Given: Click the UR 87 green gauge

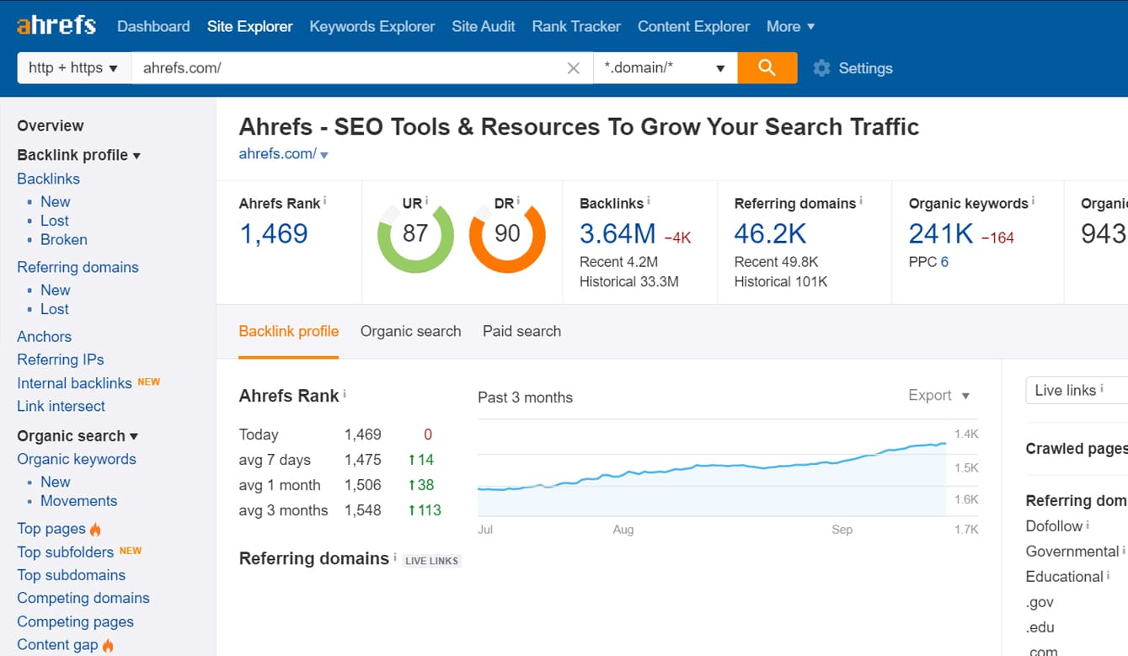Looking at the screenshot, I should click(x=415, y=235).
